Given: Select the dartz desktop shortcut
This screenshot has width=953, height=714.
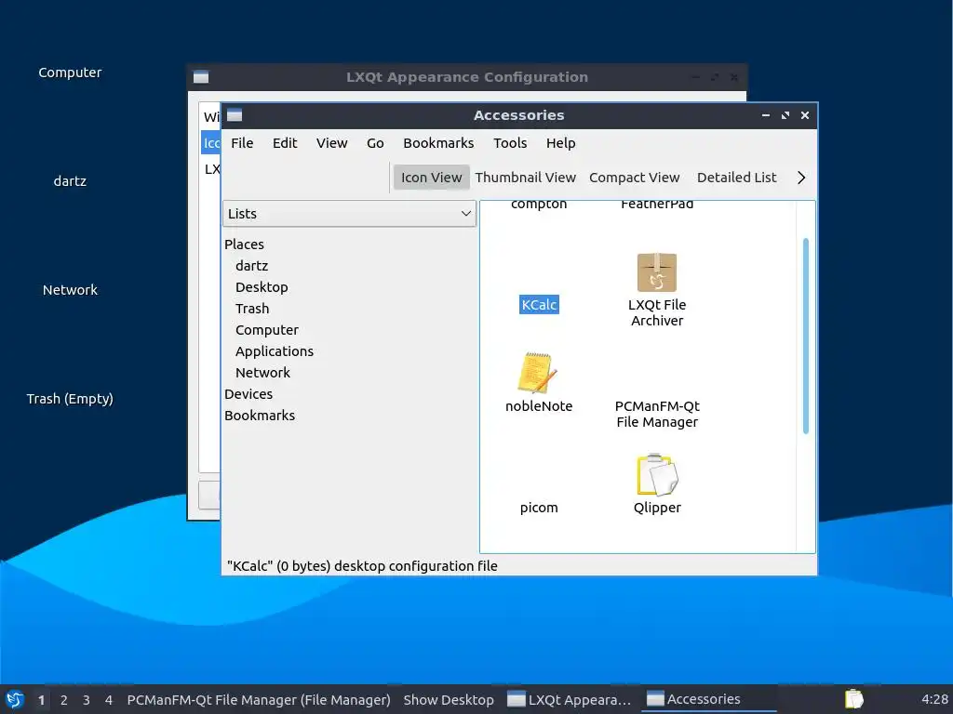Looking at the screenshot, I should tap(70, 181).
